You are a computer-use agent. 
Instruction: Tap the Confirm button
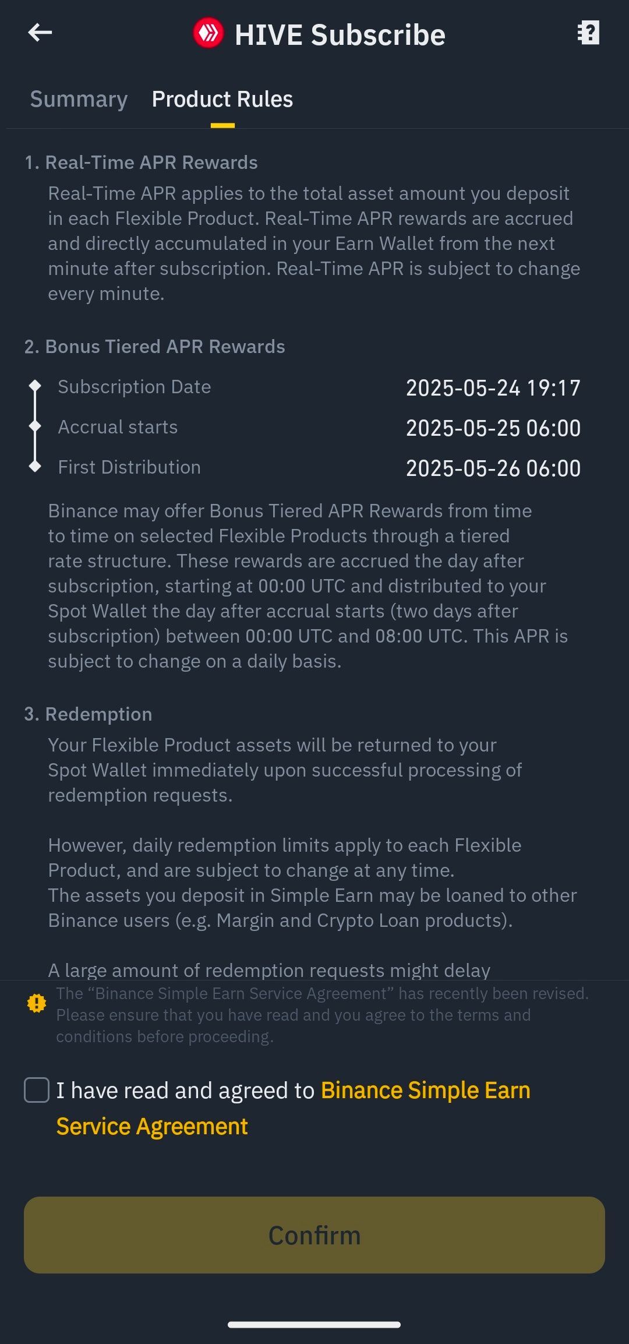click(x=314, y=1235)
